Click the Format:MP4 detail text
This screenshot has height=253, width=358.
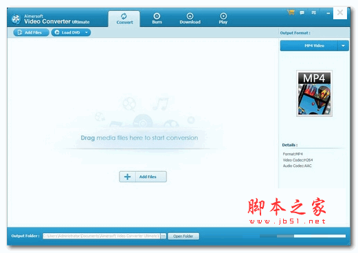(x=293, y=154)
